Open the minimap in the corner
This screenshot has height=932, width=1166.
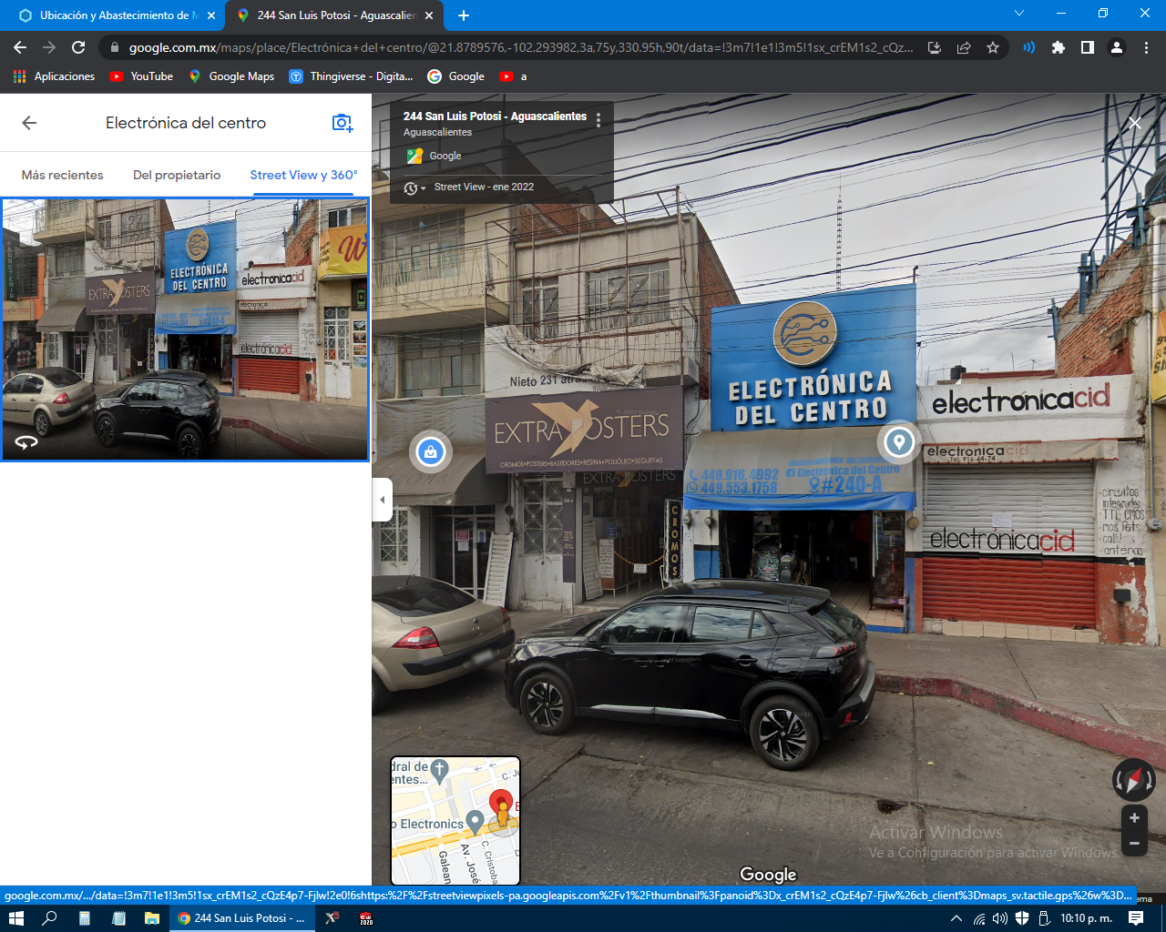455,821
